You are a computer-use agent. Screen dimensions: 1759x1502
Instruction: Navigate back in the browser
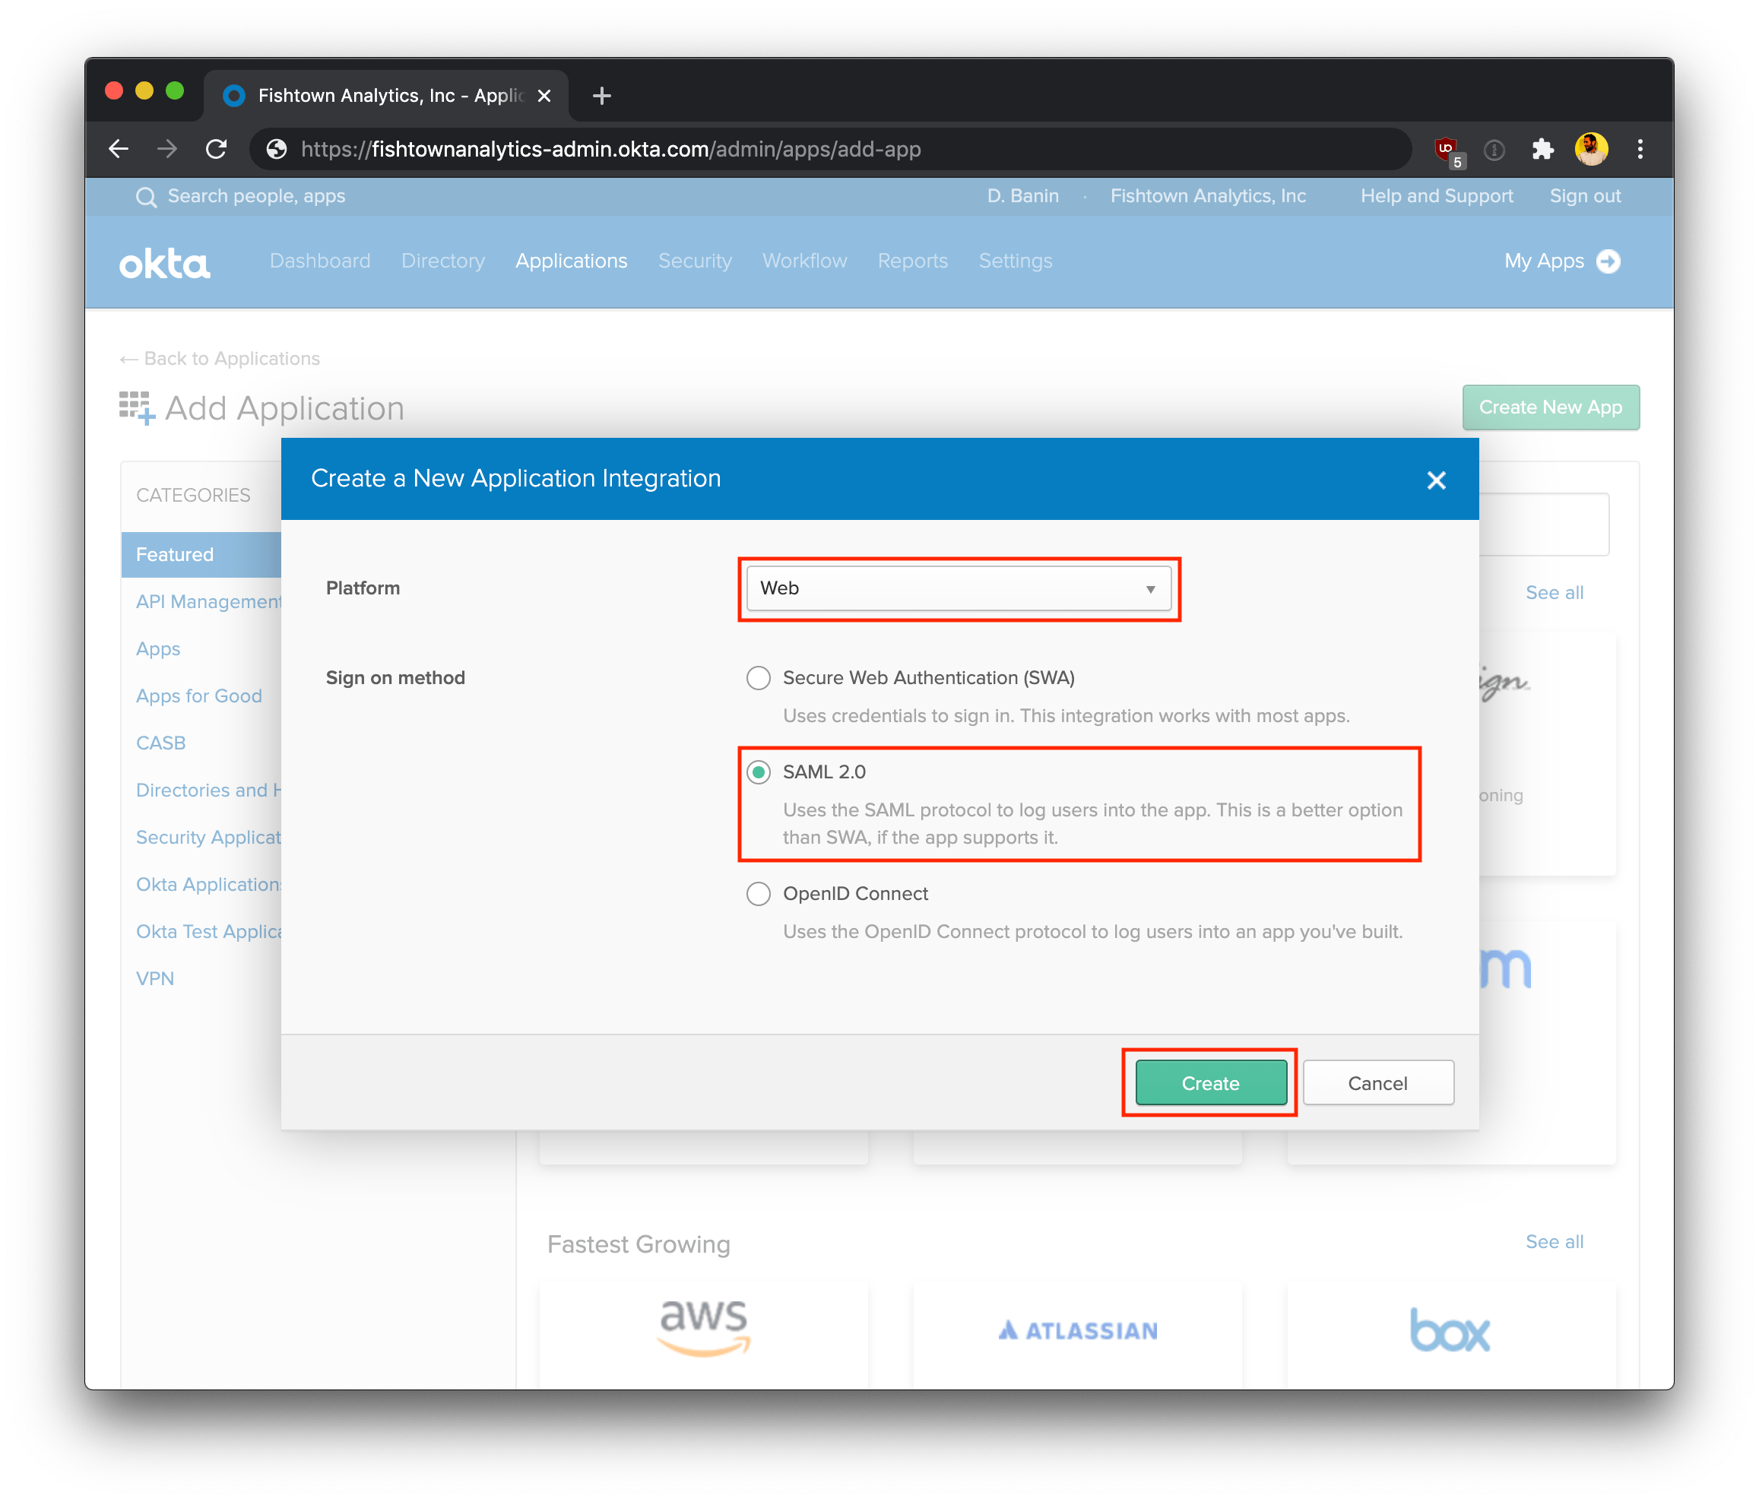[119, 148]
